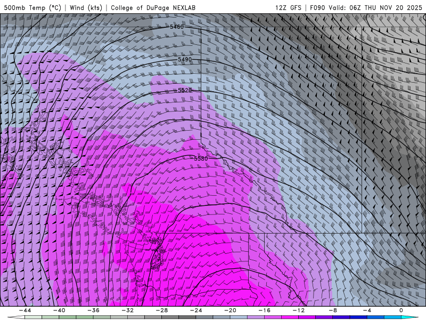
Task: Click the -24 colorbar scale value
Action: point(196,310)
